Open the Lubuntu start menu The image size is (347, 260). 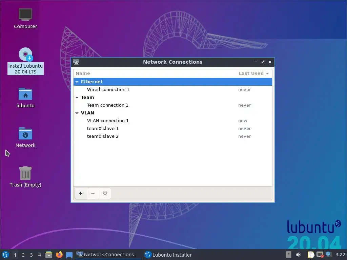(5, 255)
